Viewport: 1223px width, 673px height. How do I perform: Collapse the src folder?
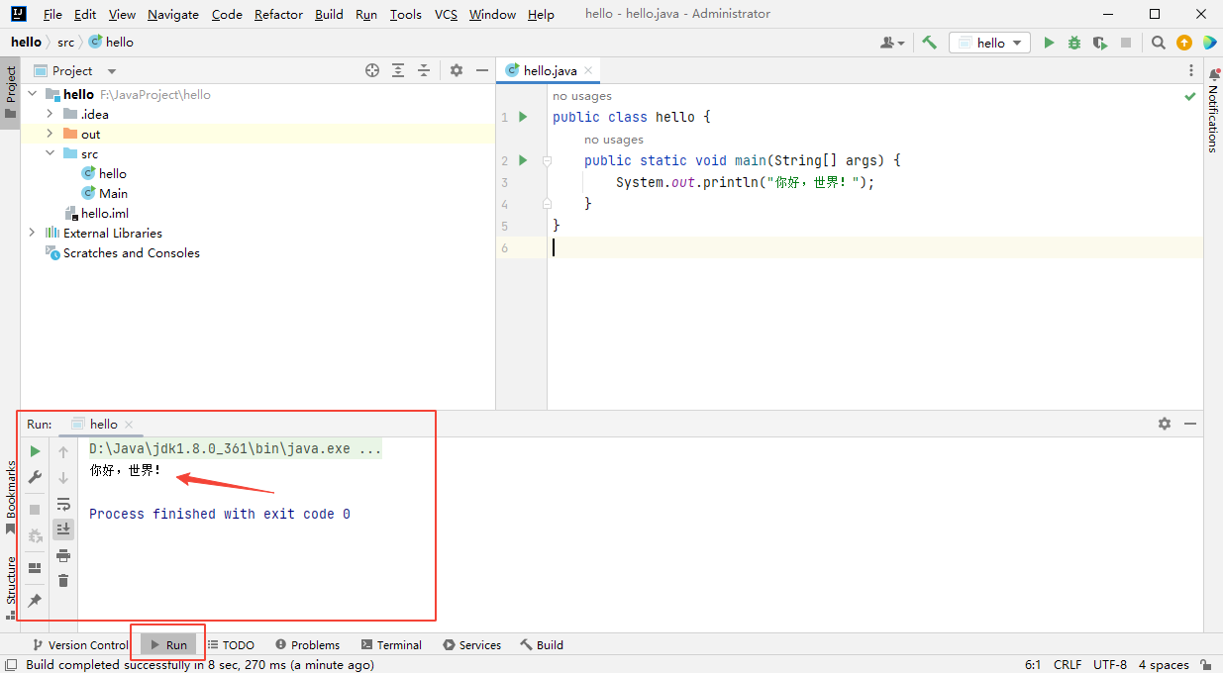51,153
